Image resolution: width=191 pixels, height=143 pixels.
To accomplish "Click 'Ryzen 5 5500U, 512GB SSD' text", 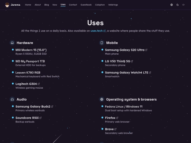I will 31,54.
